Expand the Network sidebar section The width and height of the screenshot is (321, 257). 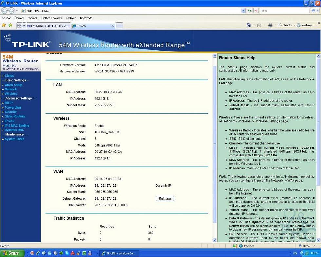click(x=10, y=89)
